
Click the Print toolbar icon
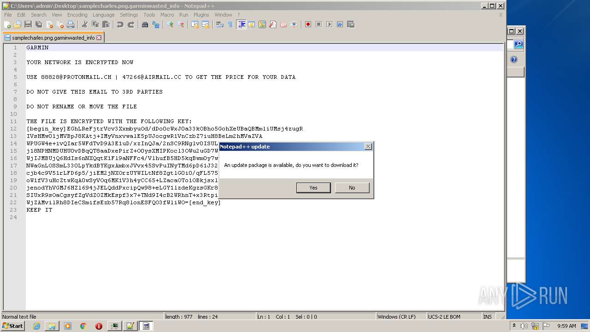click(x=71, y=24)
